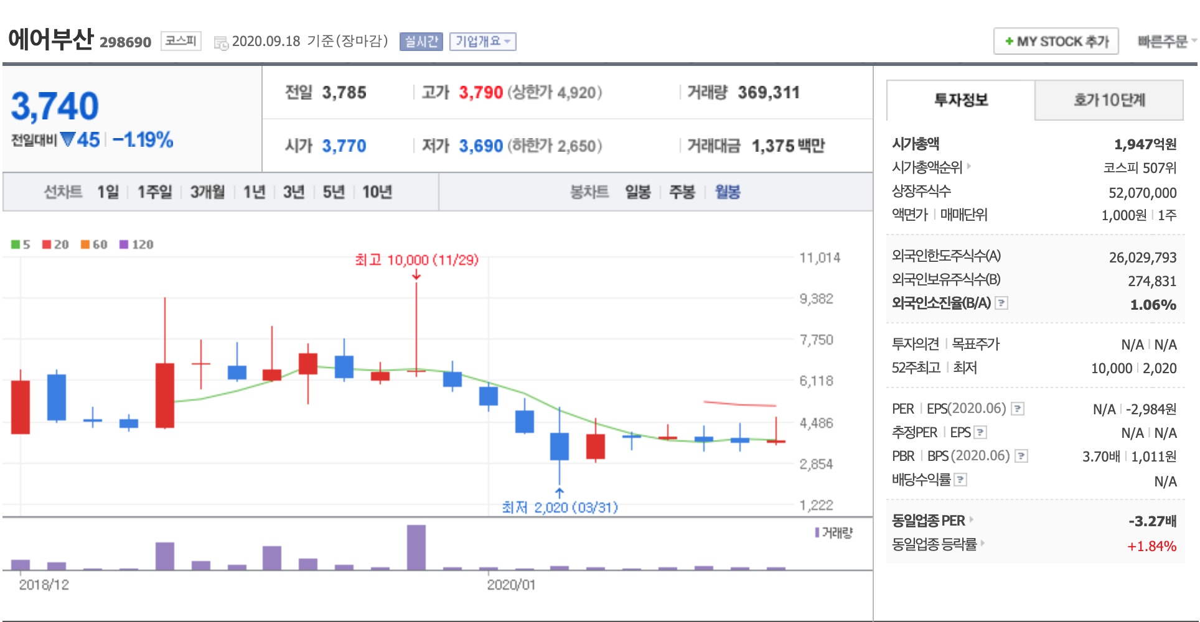Click the 액면가 매매단위 label

pos(939,215)
